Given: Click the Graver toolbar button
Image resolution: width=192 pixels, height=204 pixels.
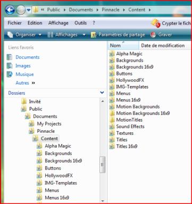Looking at the screenshot, I should click(x=161, y=35).
